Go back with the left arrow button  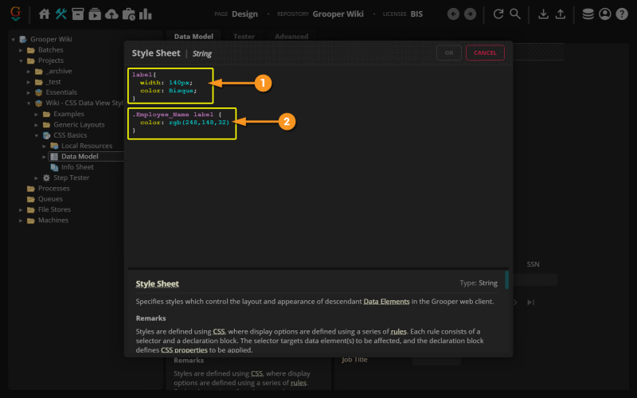click(453, 14)
